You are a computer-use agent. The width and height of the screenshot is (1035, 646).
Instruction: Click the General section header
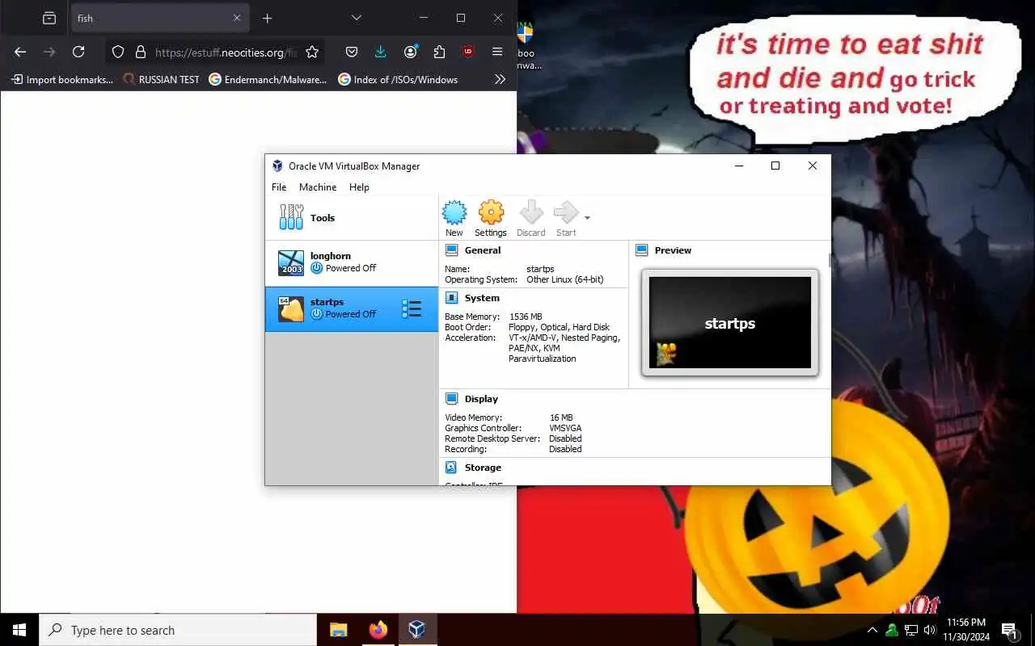point(483,250)
